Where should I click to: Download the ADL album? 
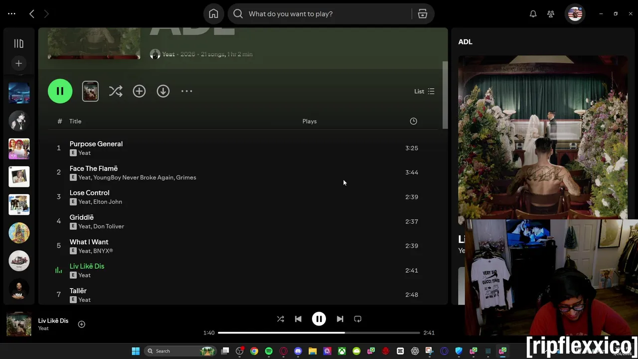(163, 91)
